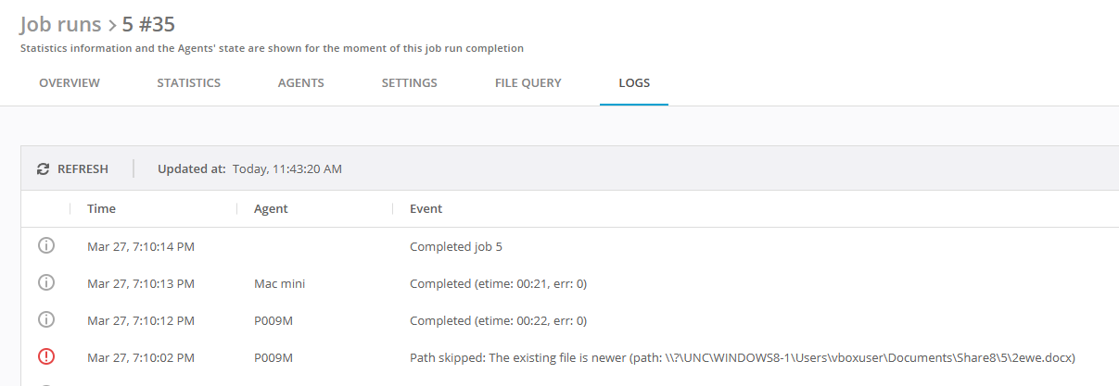
Task: Click info icon on Mac mini row
Action: click(46, 283)
